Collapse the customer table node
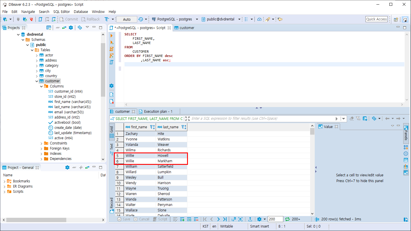This screenshot has width=411, height=231. tap(37, 81)
